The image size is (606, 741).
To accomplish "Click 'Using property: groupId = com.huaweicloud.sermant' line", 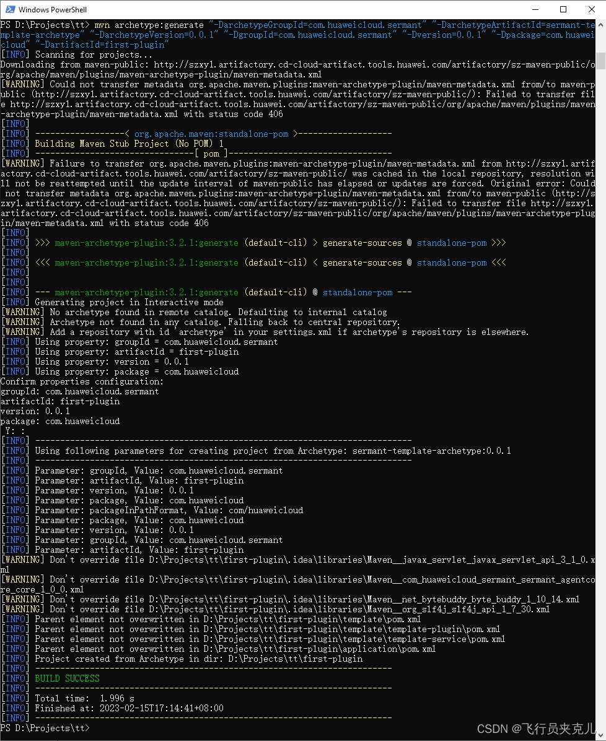I will tap(139, 342).
